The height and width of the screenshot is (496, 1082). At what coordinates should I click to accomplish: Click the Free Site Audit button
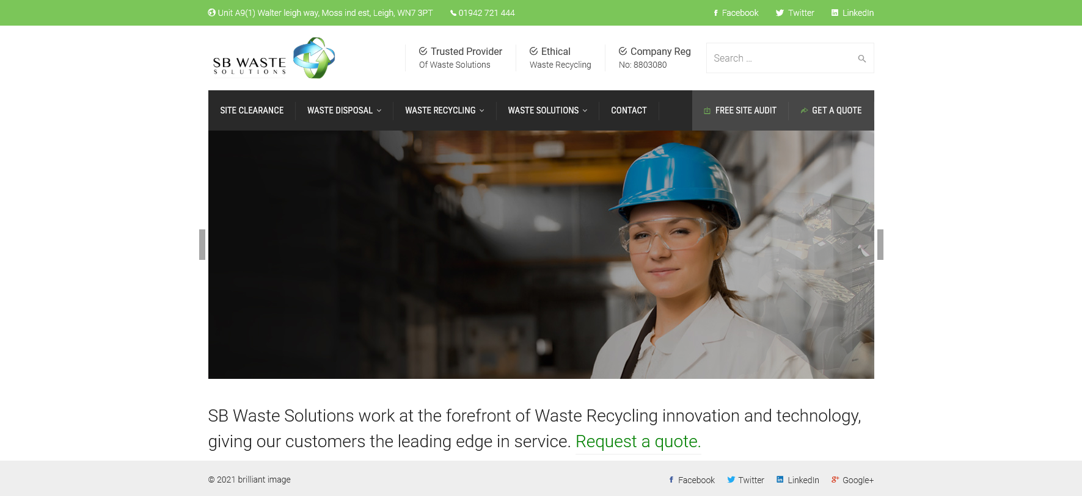click(x=740, y=110)
